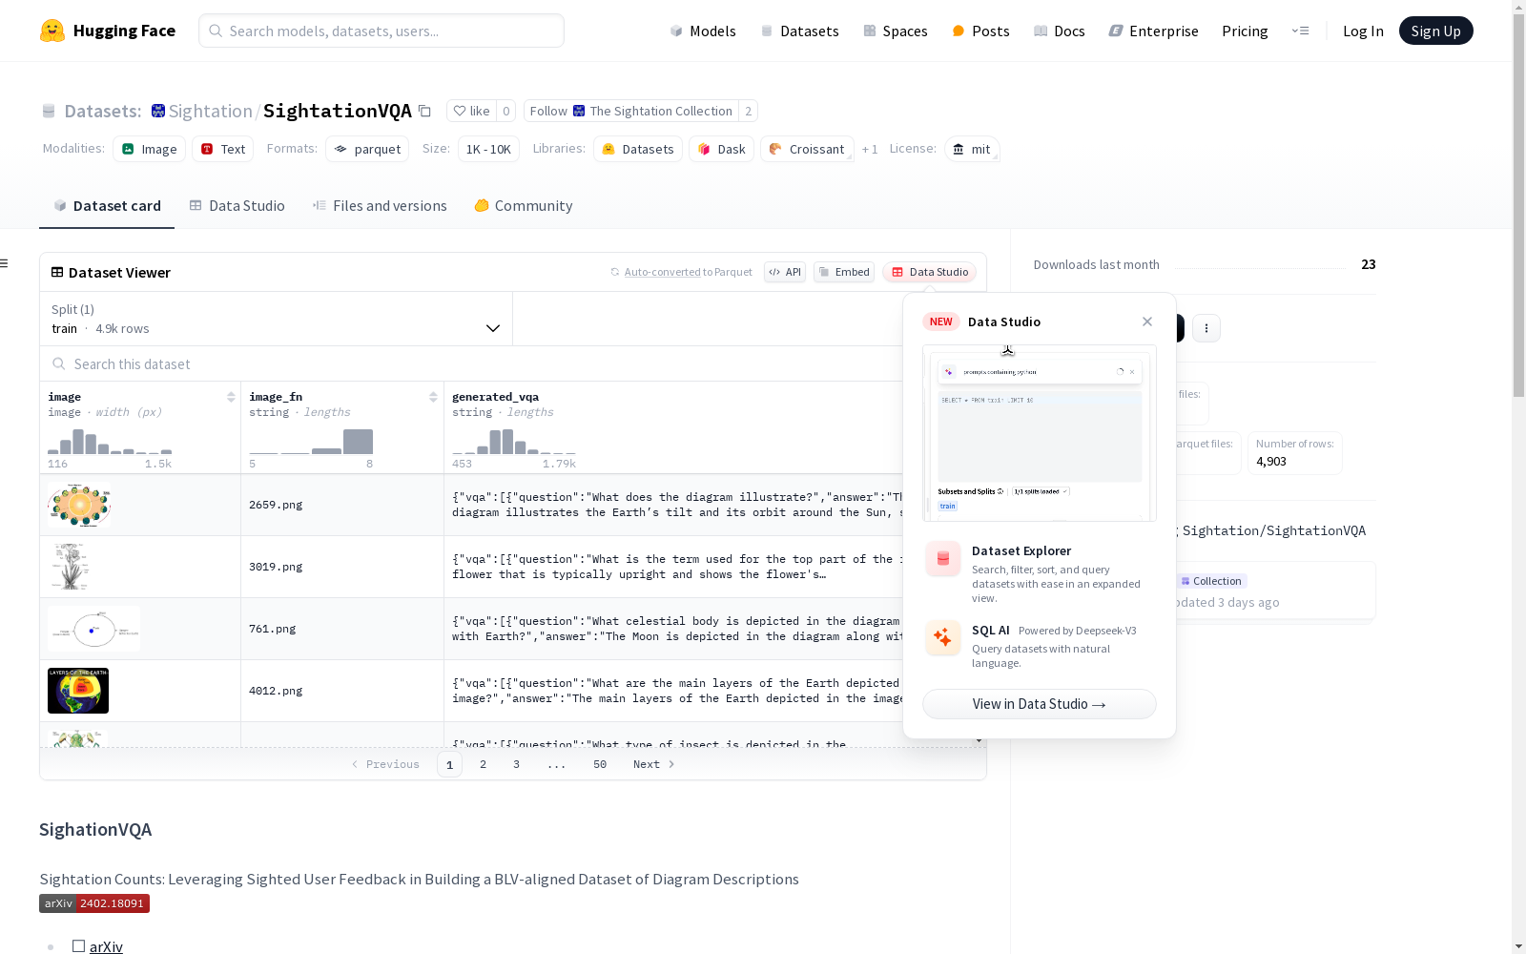1526x954 pixels.
Task: Click the Log In link
Action: pos(1363,31)
